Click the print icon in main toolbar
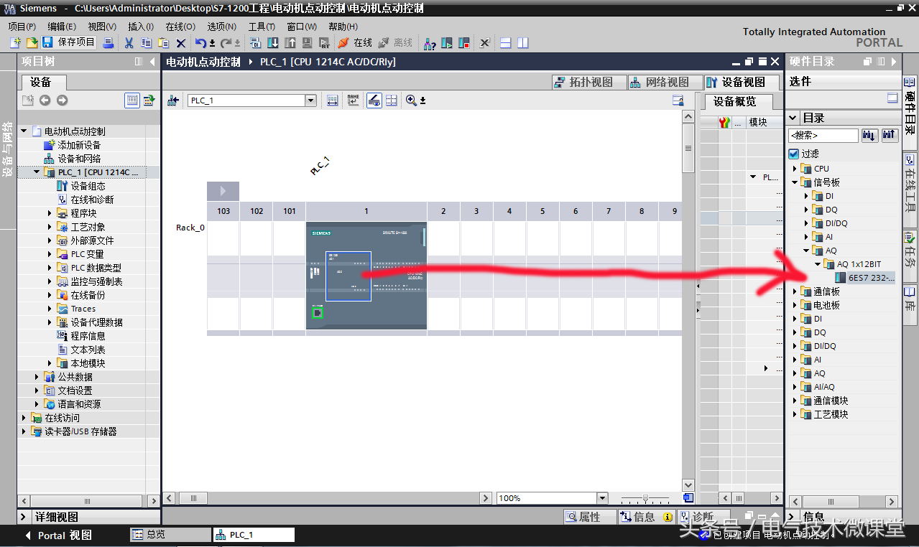 (108, 42)
